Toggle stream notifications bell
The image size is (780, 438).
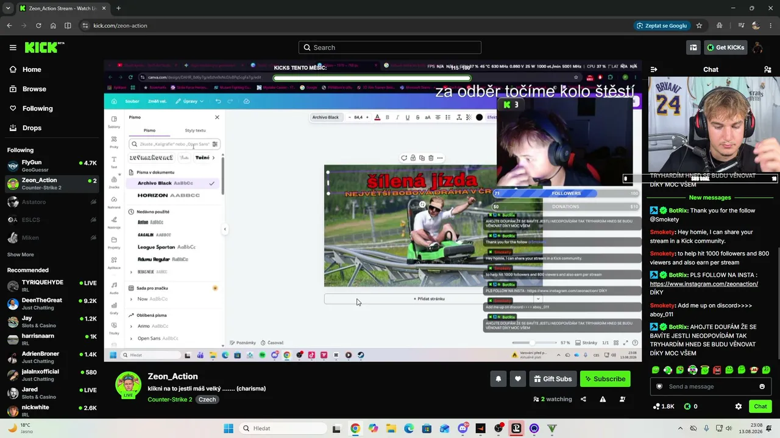coord(498,379)
